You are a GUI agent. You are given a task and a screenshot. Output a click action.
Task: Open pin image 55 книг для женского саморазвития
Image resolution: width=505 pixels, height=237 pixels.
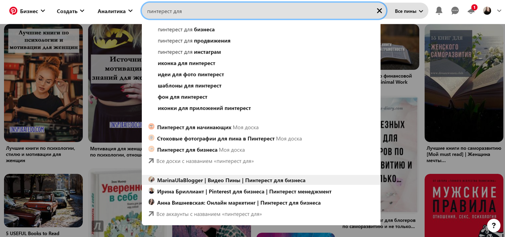pyautogui.click(x=464, y=83)
